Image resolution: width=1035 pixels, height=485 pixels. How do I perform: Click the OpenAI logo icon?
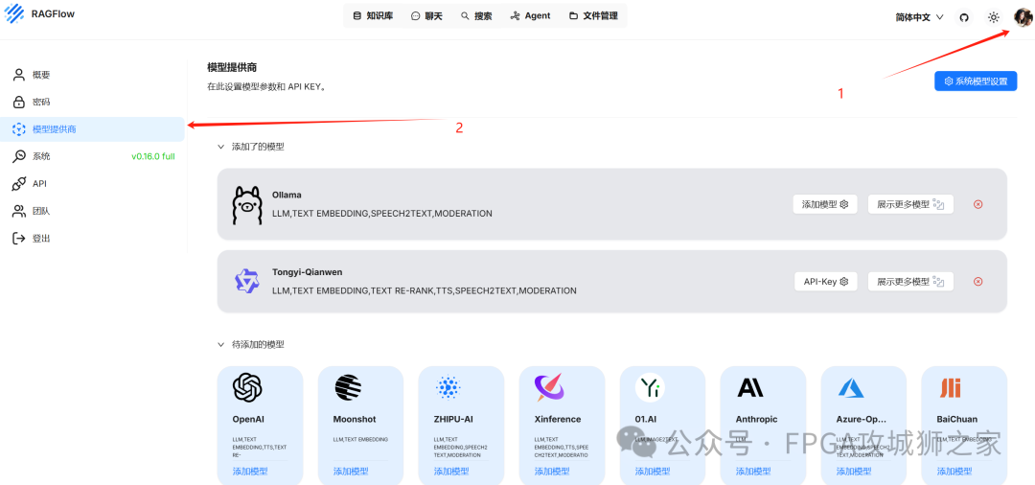pos(247,387)
